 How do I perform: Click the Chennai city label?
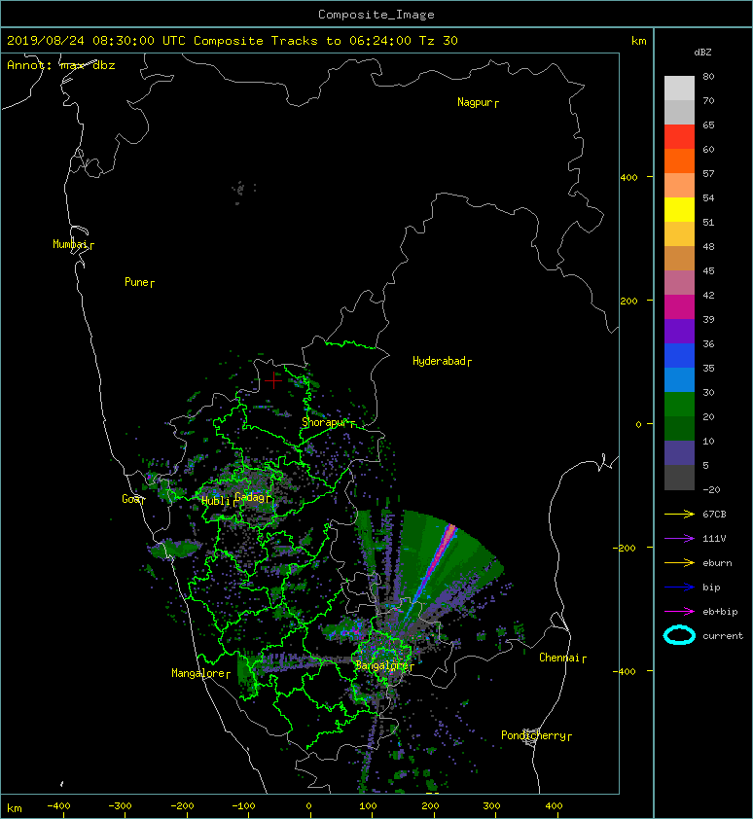click(x=562, y=659)
